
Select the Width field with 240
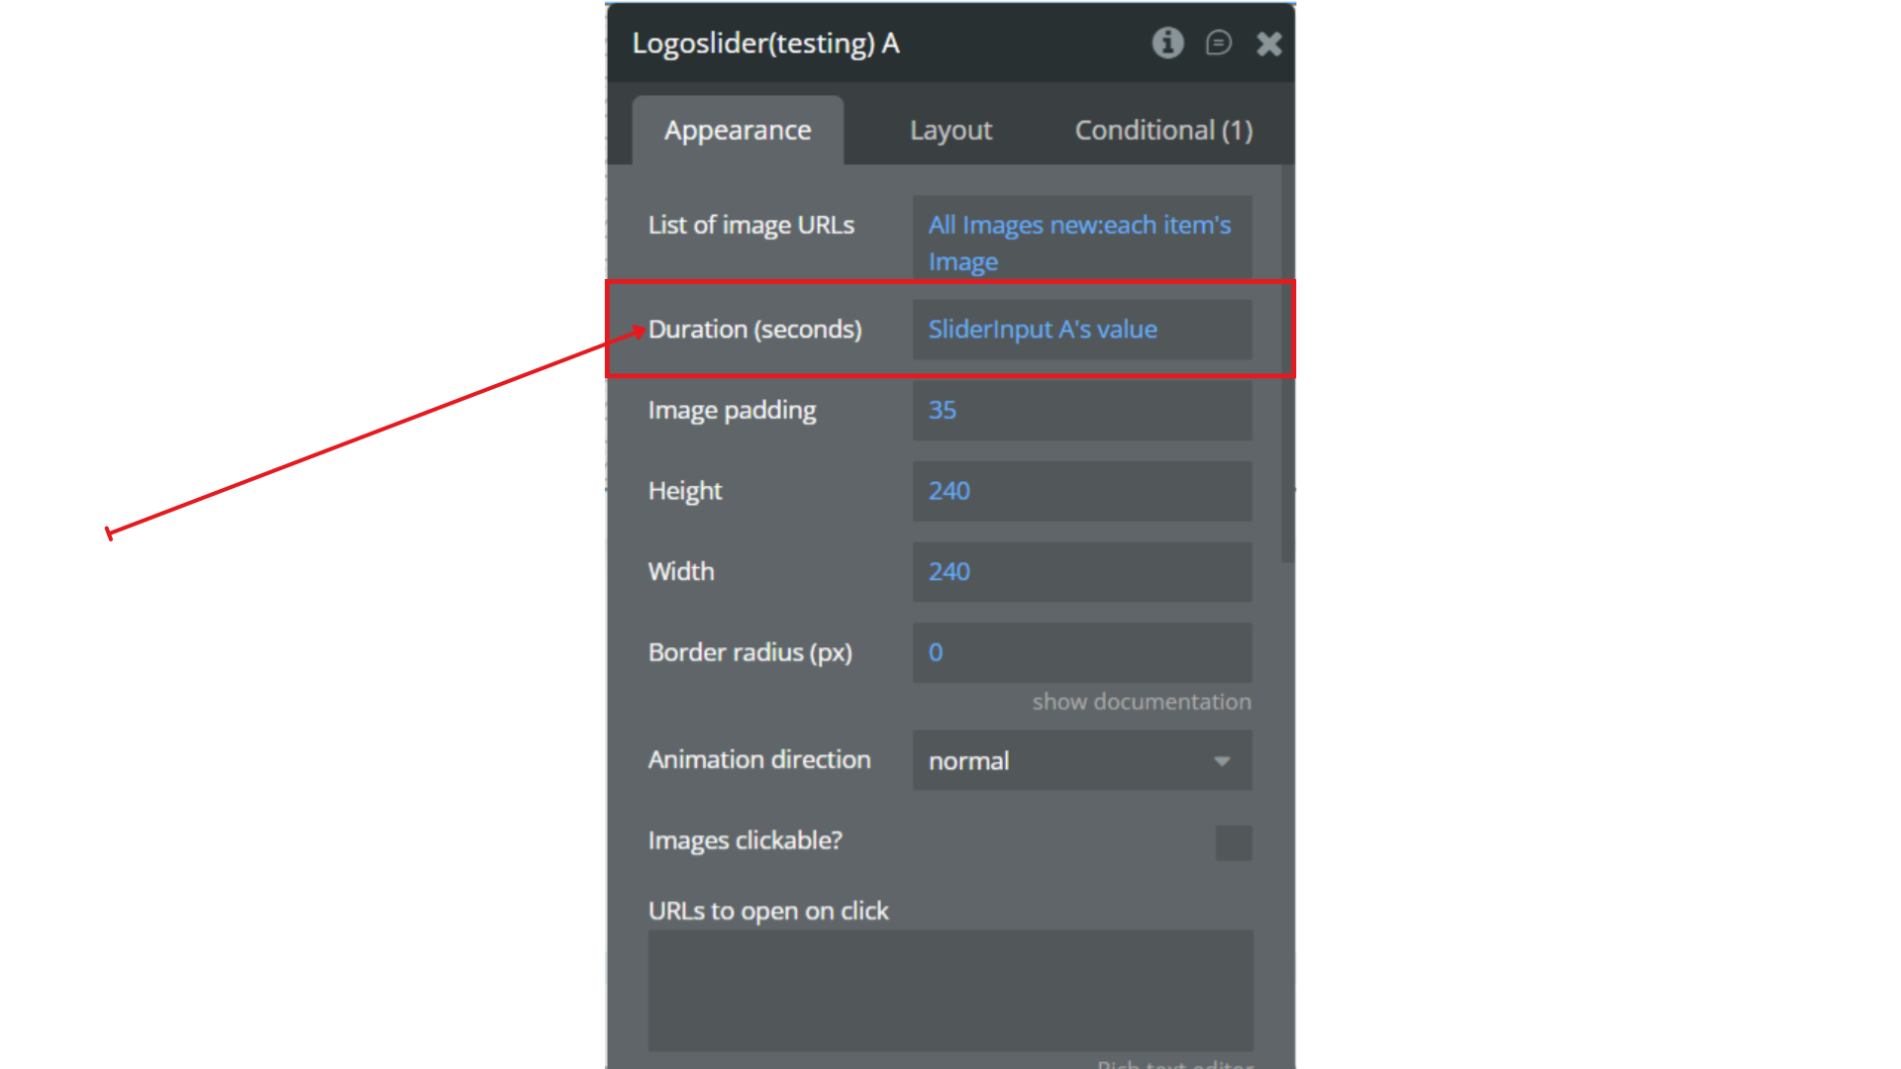click(1081, 571)
